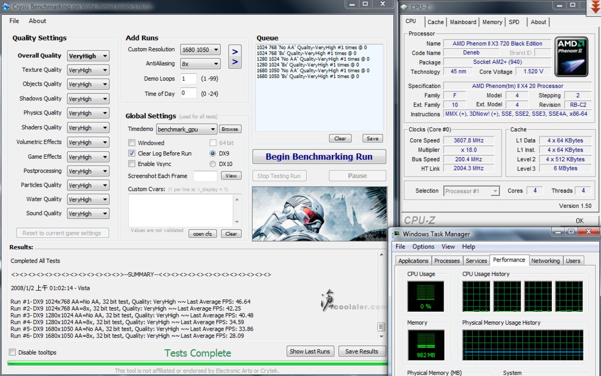Viewport: 601px width, 376px height.
Task: Select the DX9 radio button
Action: (213, 153)
